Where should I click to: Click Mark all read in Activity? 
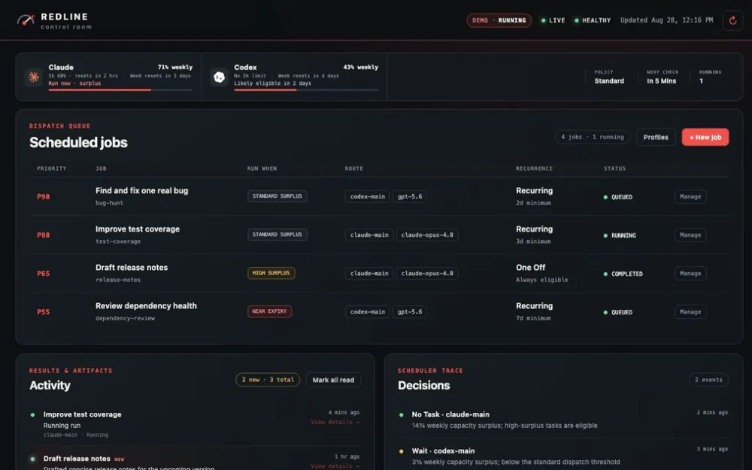333,380
